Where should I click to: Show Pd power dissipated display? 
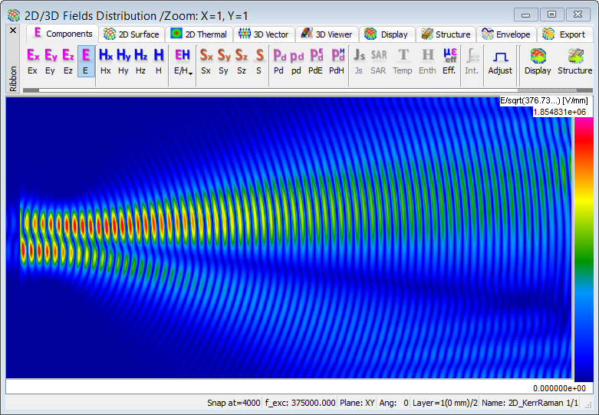coord(279,60)
